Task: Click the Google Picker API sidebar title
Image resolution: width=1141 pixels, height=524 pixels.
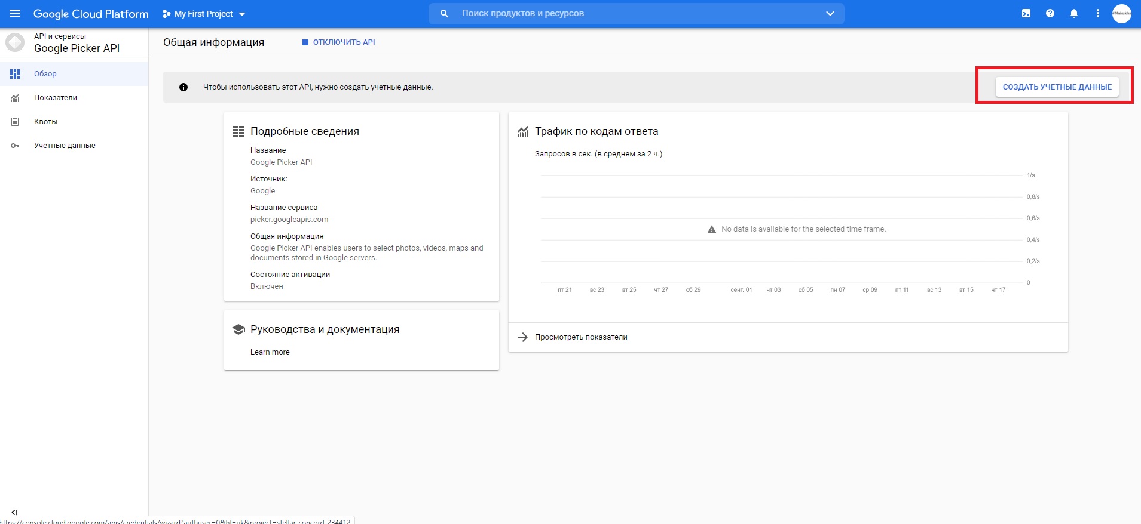Action: click(77, 48)
